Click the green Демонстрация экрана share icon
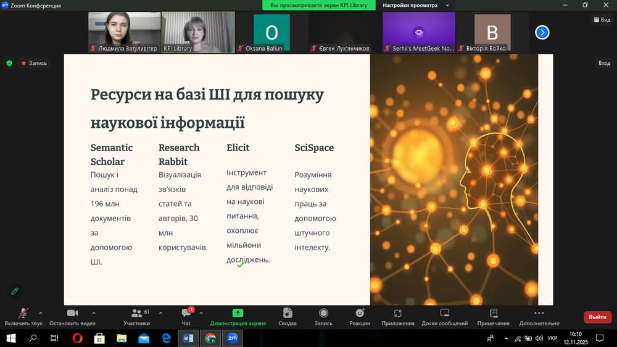Image resolution: width=617 pixels, height=347 pixels. point(238,313)
